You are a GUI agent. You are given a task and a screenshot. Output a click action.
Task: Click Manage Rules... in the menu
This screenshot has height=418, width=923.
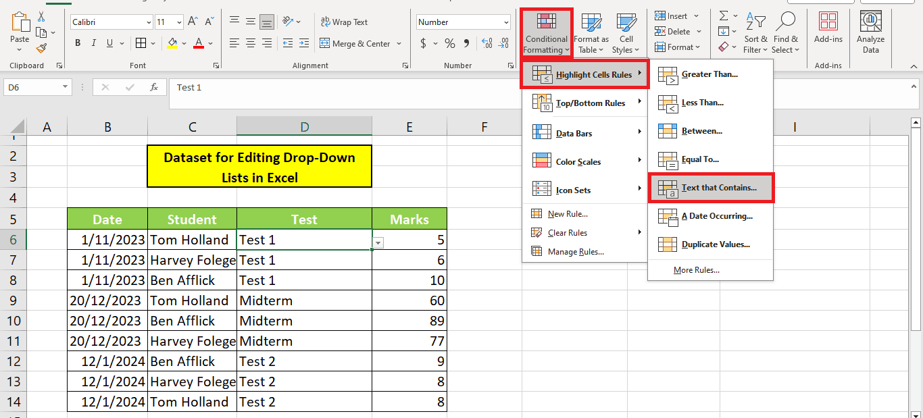click(576, 252)
